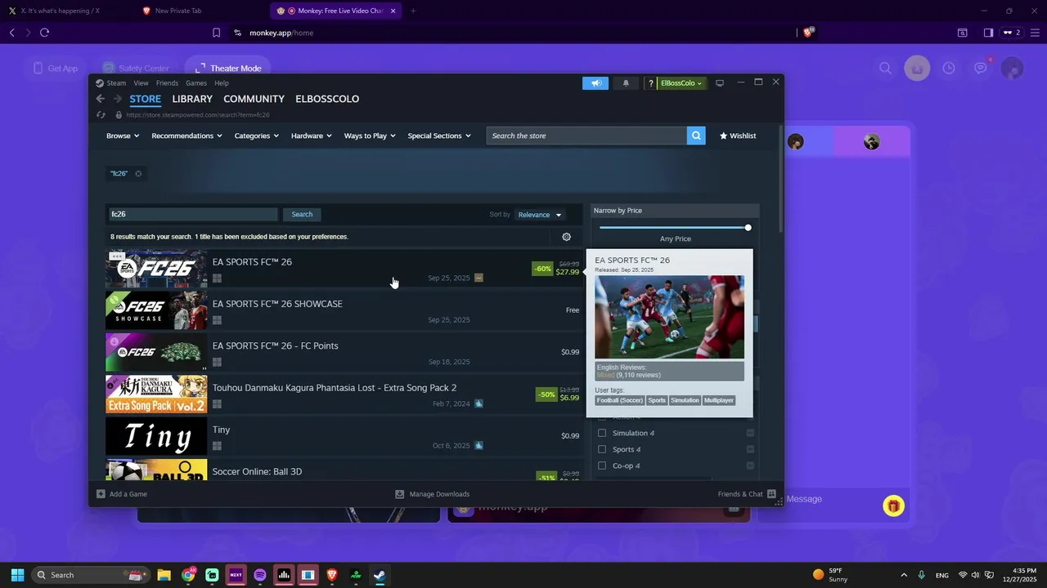Open search preferences gear icon
Screen dimensions: 1047x588
point(566,237)
